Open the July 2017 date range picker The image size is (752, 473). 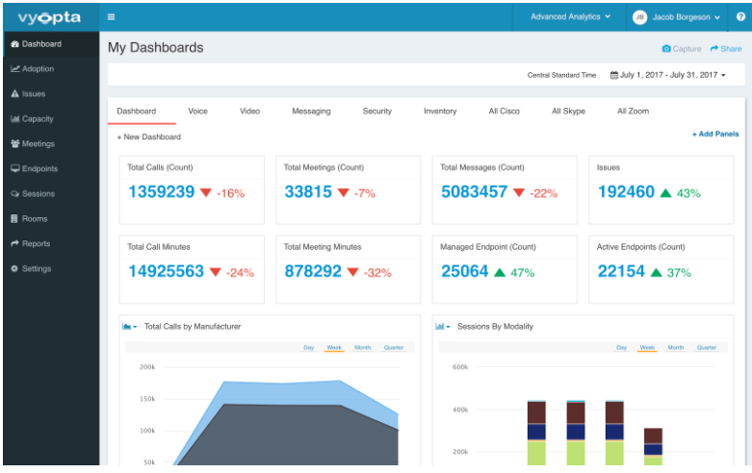coord(668,75)
